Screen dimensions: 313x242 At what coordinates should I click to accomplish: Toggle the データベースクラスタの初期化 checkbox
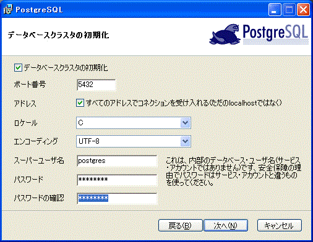click(18, 68)
